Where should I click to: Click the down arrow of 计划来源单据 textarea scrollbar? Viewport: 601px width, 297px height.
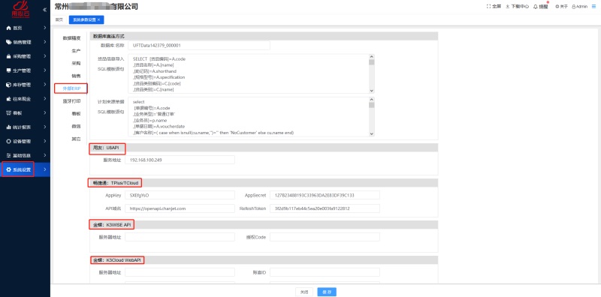pyautogui.click(x=371, y=134)
